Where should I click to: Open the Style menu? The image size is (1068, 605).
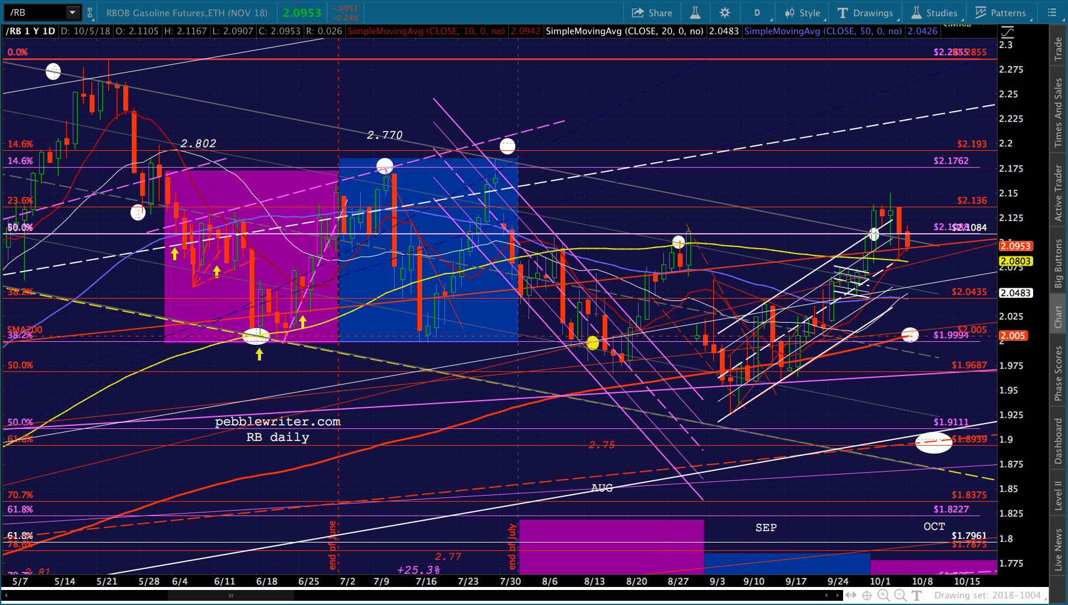802,13
